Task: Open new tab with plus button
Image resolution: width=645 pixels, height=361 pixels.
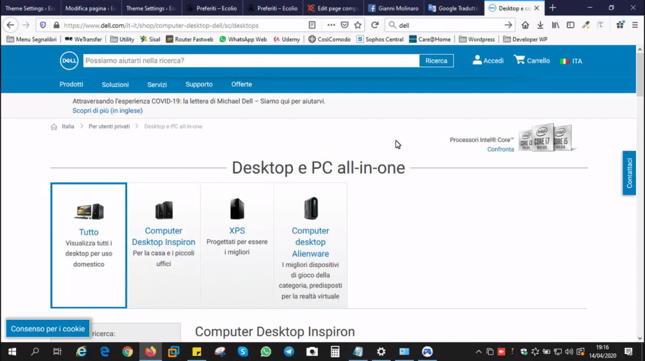Action: click(x=553, y=8)
